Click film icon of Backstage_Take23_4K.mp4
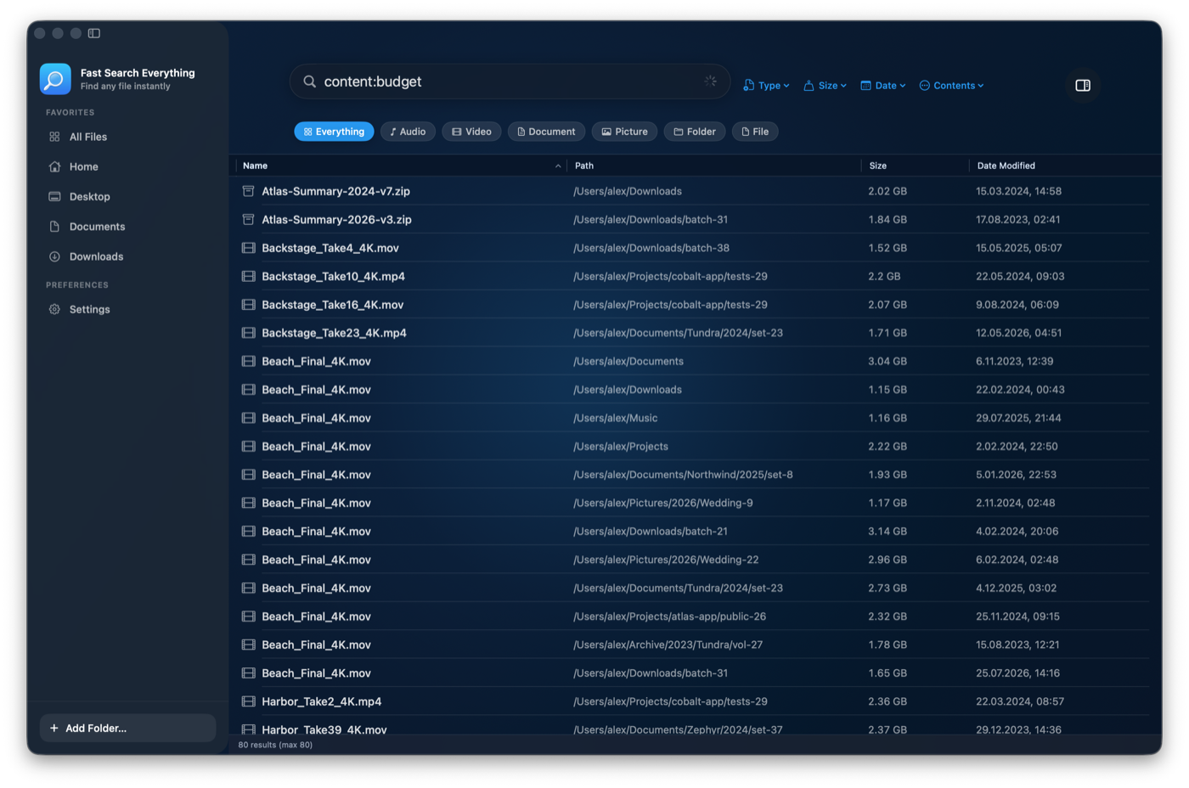This screenshot has height=788, width=1189. pyautogui.click(x=248, y=333)
